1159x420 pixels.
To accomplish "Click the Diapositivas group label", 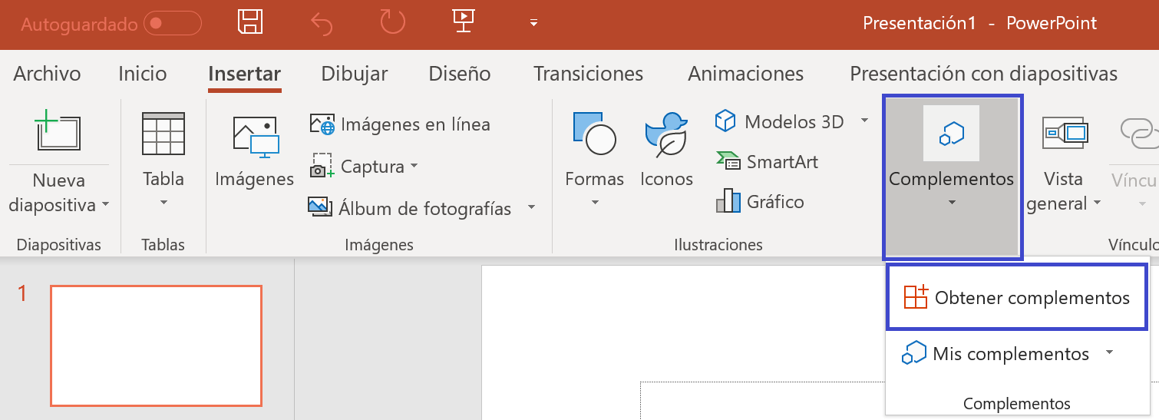I will 59,245.
